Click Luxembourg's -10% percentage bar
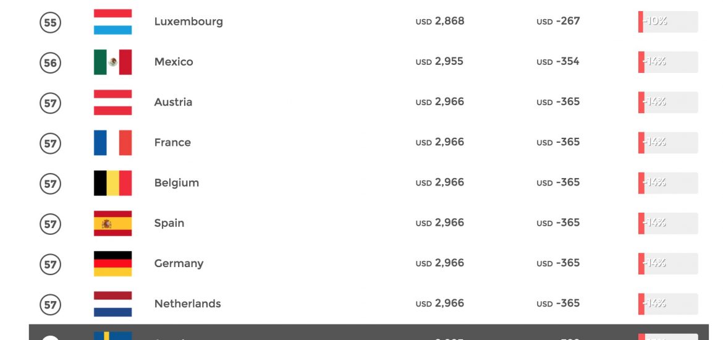Viewport: 723px width, 340px height. coord(667,22)
